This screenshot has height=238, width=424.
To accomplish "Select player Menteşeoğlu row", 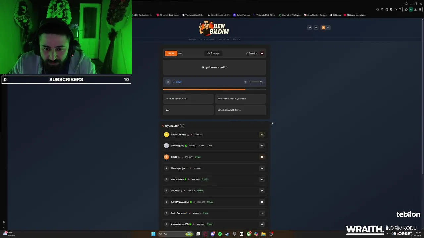I will 214,168.
